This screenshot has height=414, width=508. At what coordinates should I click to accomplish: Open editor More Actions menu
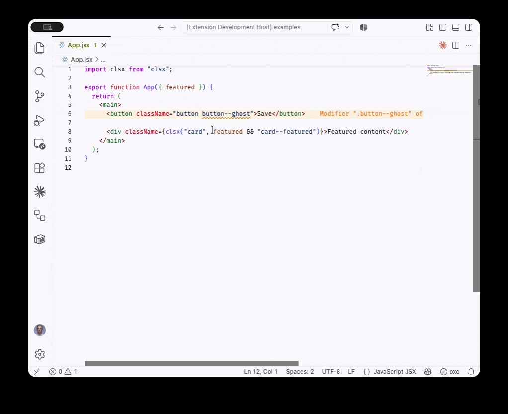tap(469, 45)
